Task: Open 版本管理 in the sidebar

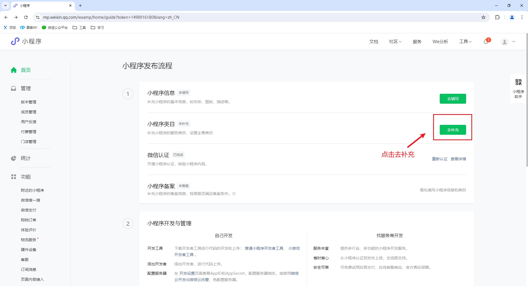Action: pos(29,102)
